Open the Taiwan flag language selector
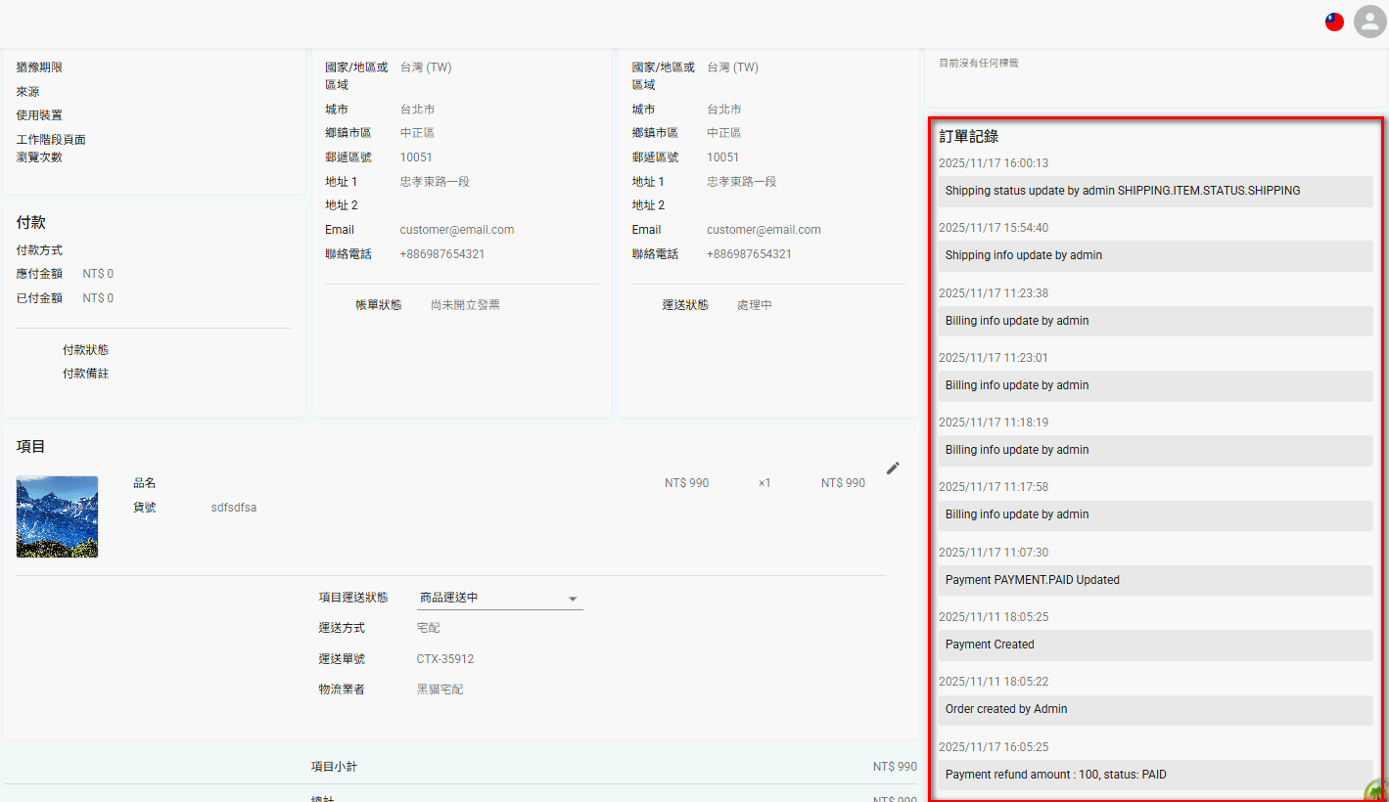The image size is (1389, 802). click(x=1334, y=22)
